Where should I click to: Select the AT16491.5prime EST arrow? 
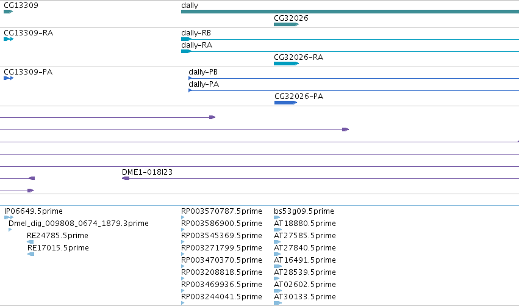pos(277,266)
